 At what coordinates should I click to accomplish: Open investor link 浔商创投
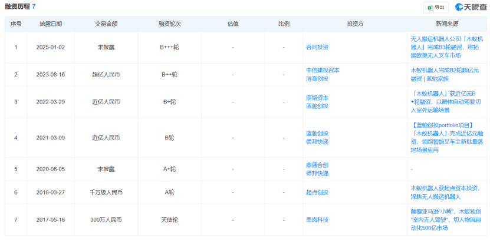[x=317, y=79]
